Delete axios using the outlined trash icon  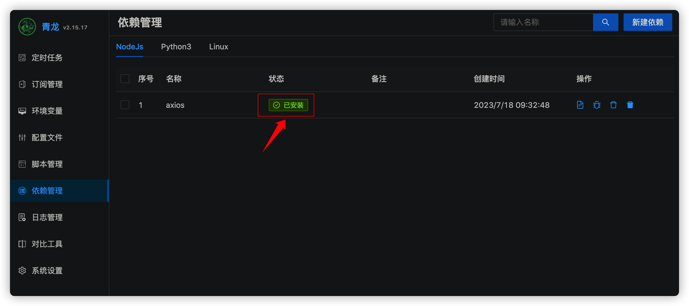[613, 105]
